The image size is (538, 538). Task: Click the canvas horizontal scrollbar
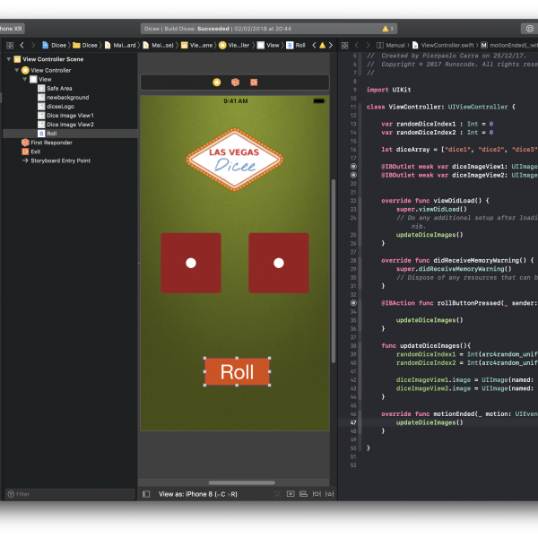241,482
